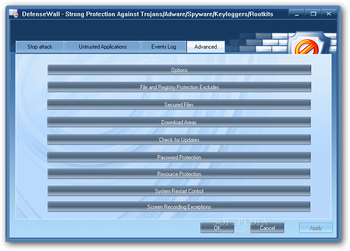This screenshot has height=251, width=350.
Task: Click System Restart Control button
Action: pyautogui.click(x=179, y=191)
